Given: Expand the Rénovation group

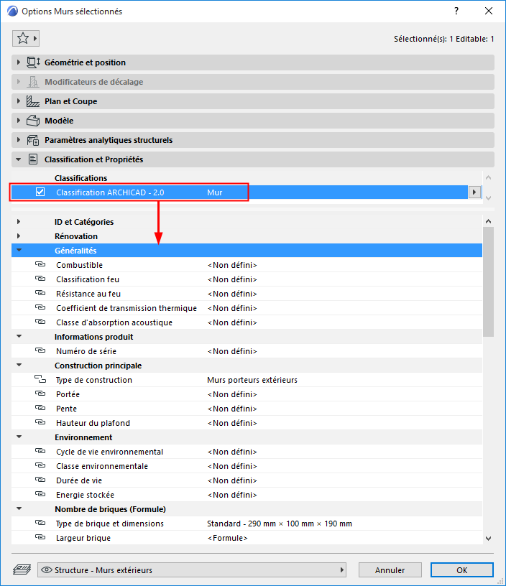Looking at the screenshot, I should point(19,236).
